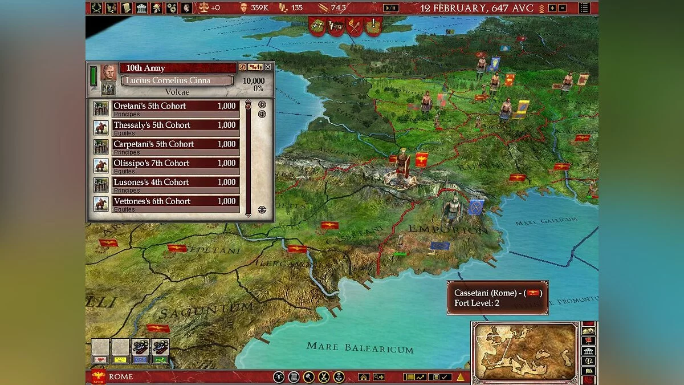The width and height of the screenshot is (684, 385).
Task: Click the left-pointing arrow beside cohort list
Action: (262, 114)
